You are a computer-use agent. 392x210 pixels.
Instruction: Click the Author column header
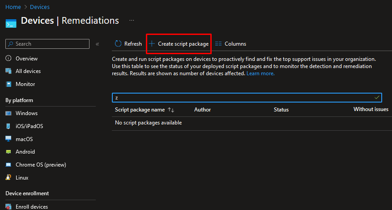coord(203,110)
